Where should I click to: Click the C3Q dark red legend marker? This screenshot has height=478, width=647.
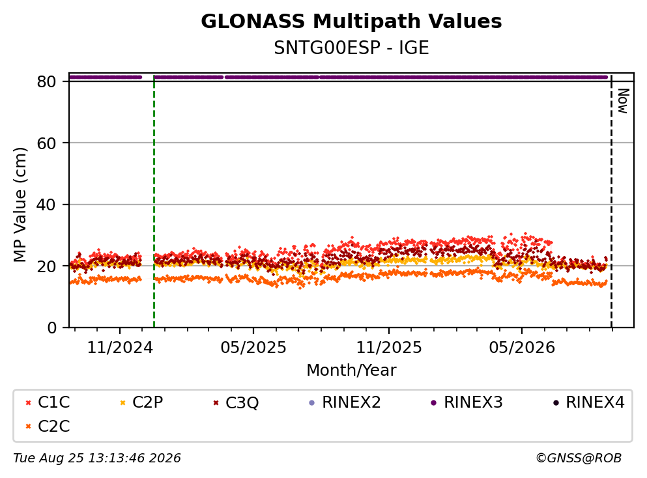click(216, 402)
